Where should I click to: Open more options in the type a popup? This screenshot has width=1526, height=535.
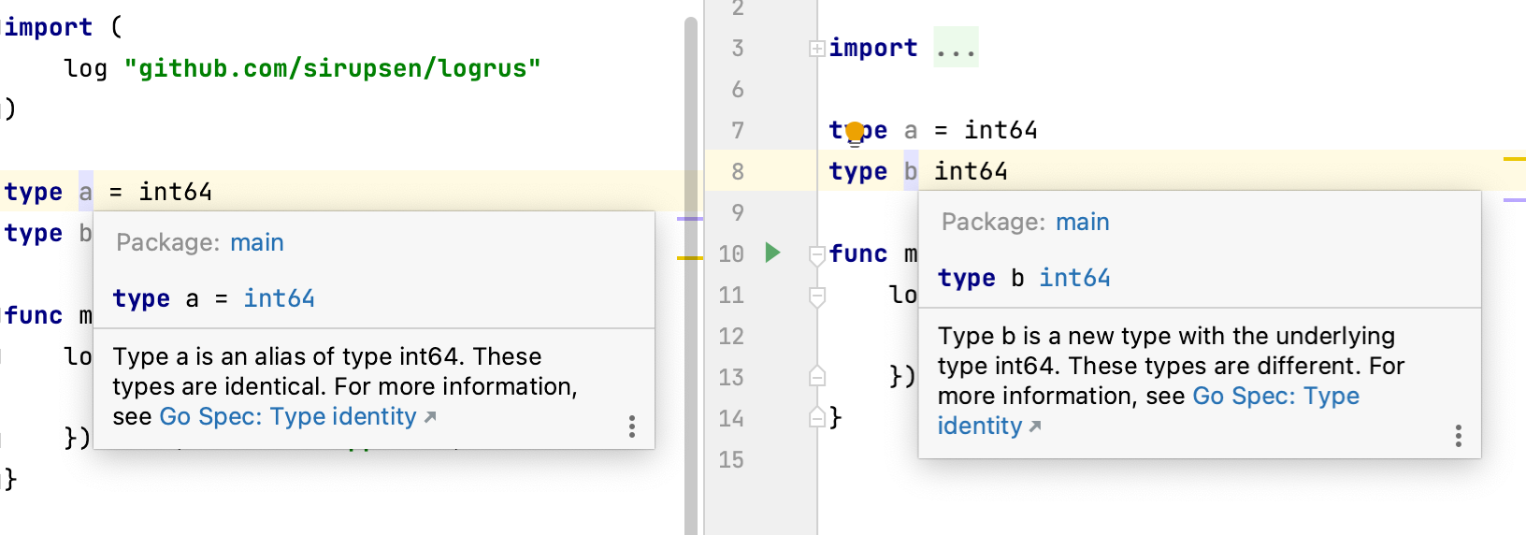(632, 427)
